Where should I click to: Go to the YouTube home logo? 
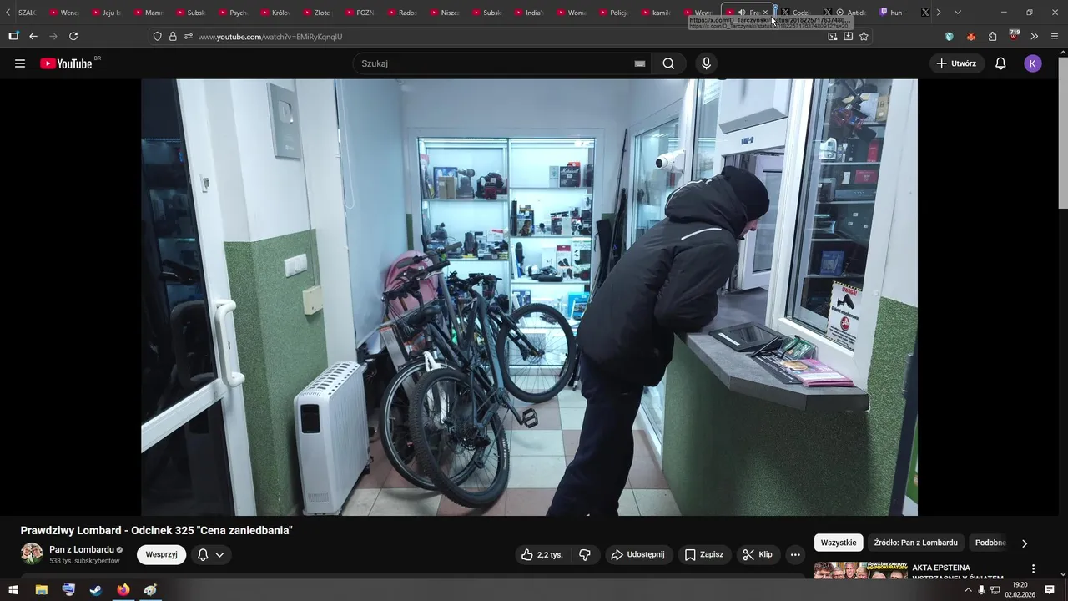click(67, 63)
